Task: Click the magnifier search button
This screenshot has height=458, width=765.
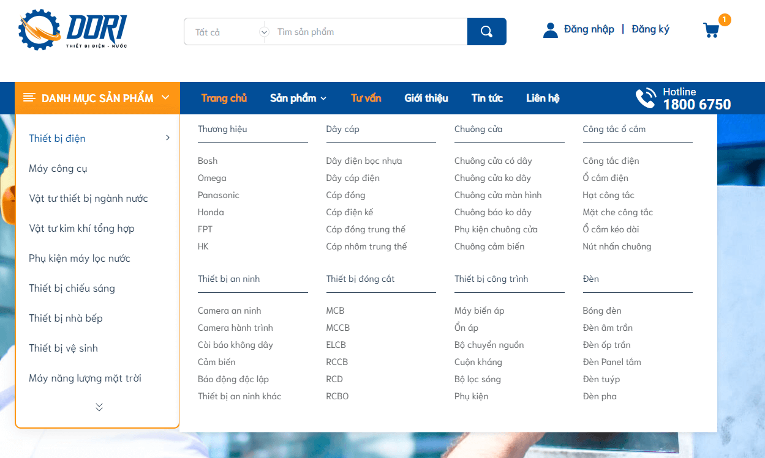Action: pyautogui.click(x=487, y=32)
